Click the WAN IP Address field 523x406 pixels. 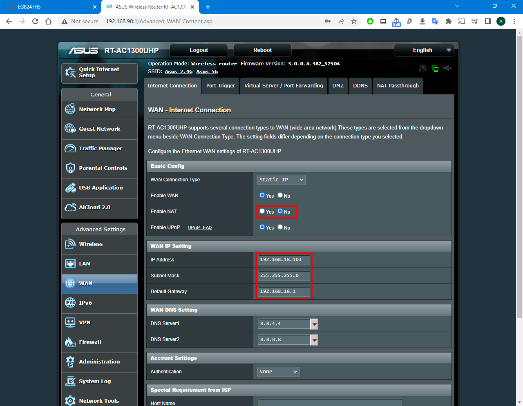tap(284, 260)
